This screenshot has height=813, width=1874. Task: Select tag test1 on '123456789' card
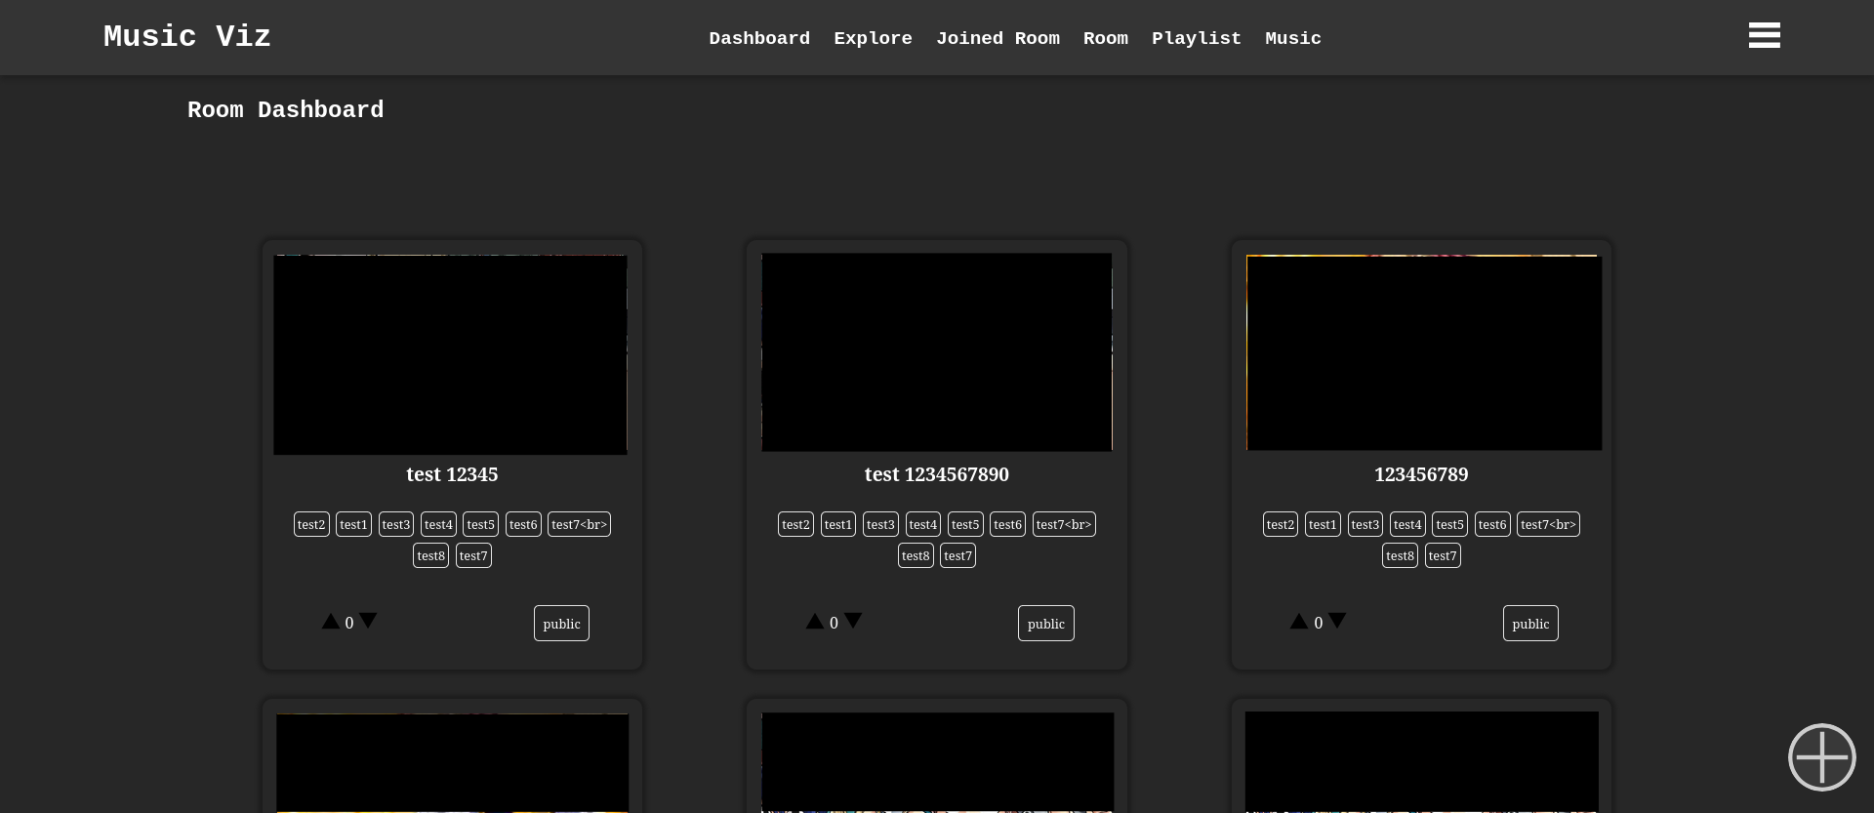point(1323,524)
